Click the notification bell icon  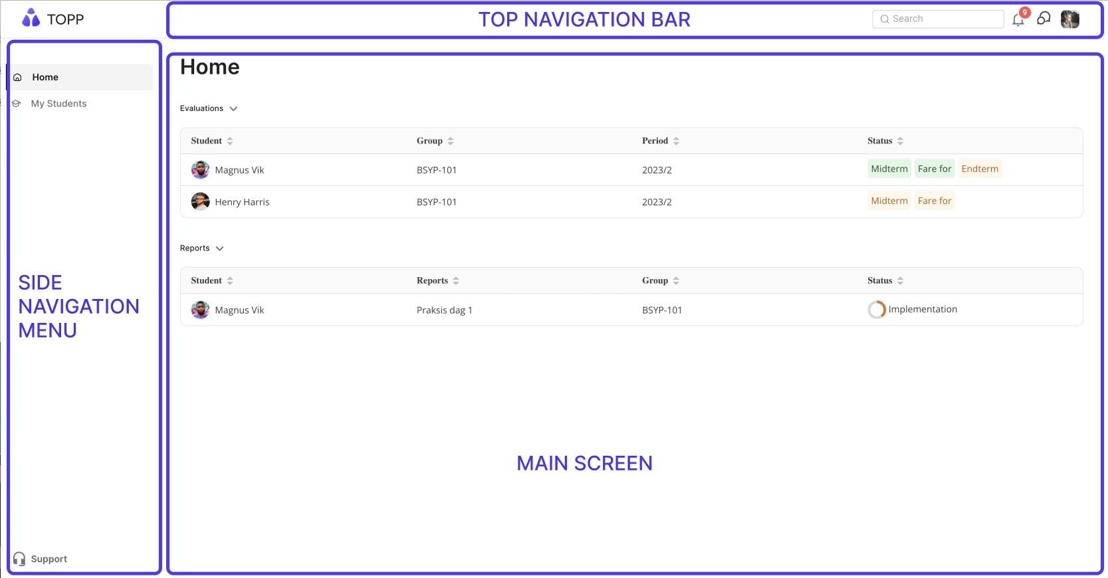[x=1018, y=20]
